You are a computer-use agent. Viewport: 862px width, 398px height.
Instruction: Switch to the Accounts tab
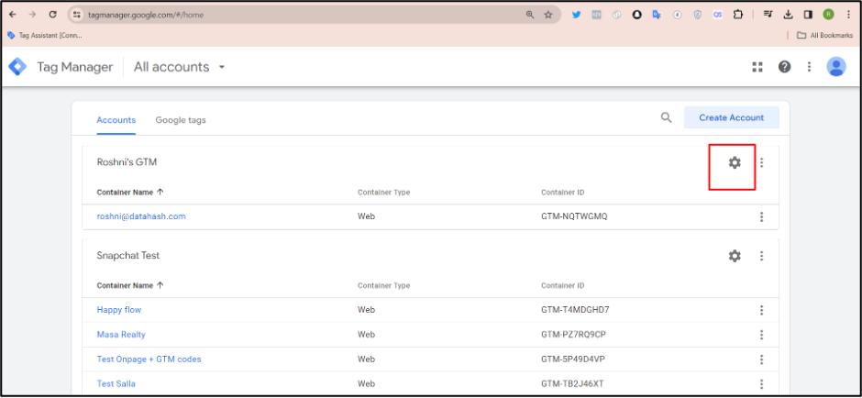[116, 120]
